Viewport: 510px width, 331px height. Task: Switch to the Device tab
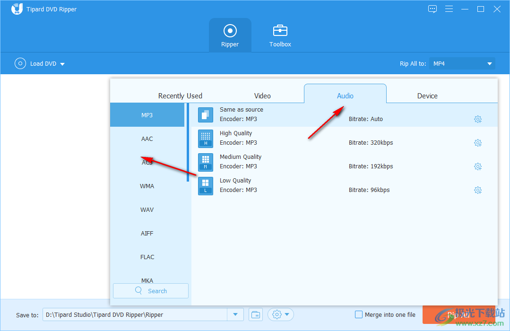click(x=427, y=96)
